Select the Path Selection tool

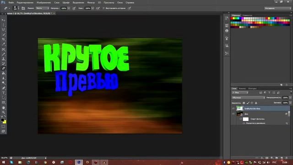3,98
